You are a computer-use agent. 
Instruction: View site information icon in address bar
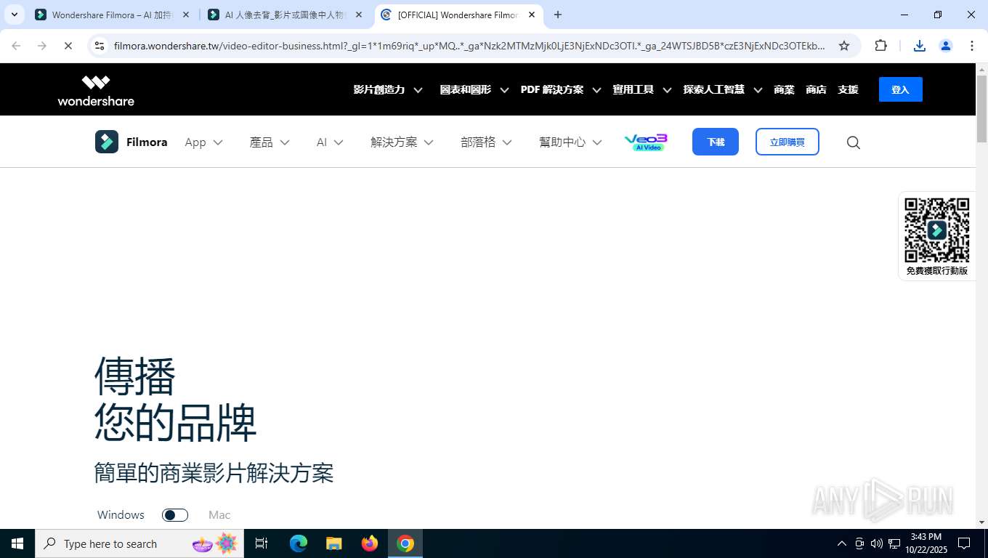100,46
